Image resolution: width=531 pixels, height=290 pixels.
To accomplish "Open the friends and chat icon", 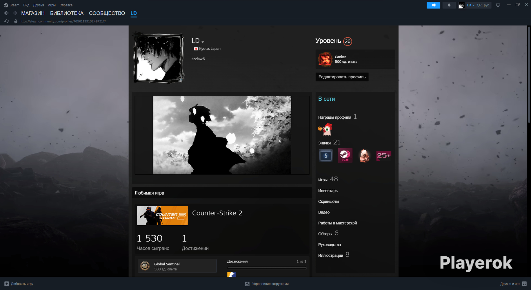I will pos(524,284).
